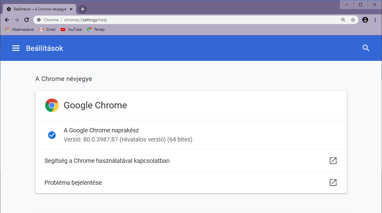This screenshot has width=382, height=213.
Task: Search settings with magnifier icon
Action: 366,48
